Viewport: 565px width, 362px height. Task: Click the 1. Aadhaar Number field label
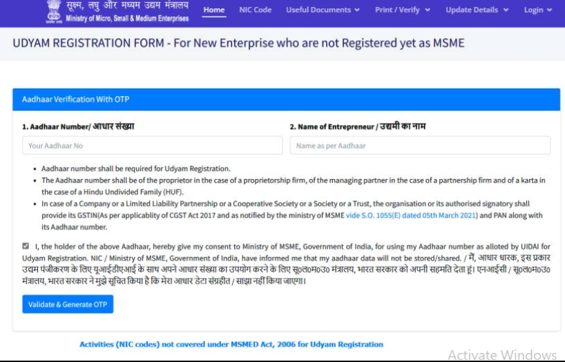click(78, 127)
